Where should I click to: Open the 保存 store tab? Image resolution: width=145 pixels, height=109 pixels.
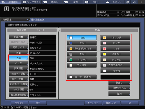click(x=73, y=2)
